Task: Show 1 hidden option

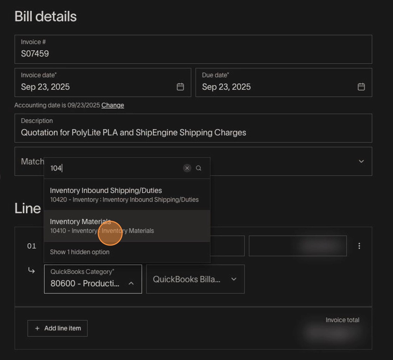Action: [80, 252]
